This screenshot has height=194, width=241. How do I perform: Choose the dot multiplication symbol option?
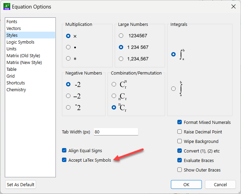[68, 47]
